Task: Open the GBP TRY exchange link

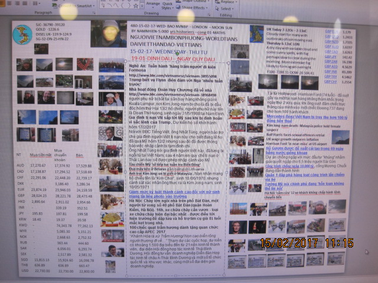Action: 331,77
